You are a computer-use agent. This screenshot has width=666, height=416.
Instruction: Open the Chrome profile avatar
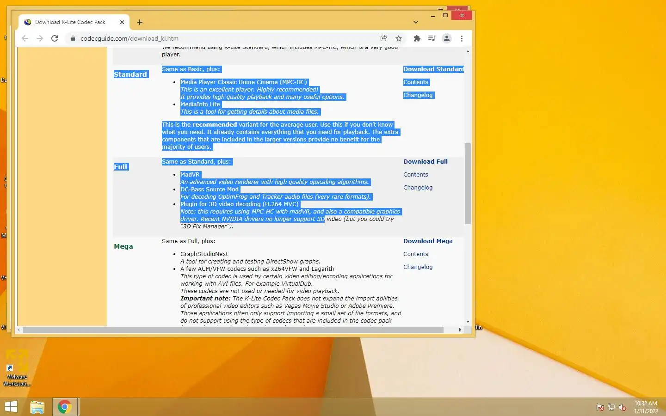[x=447, y=38]
